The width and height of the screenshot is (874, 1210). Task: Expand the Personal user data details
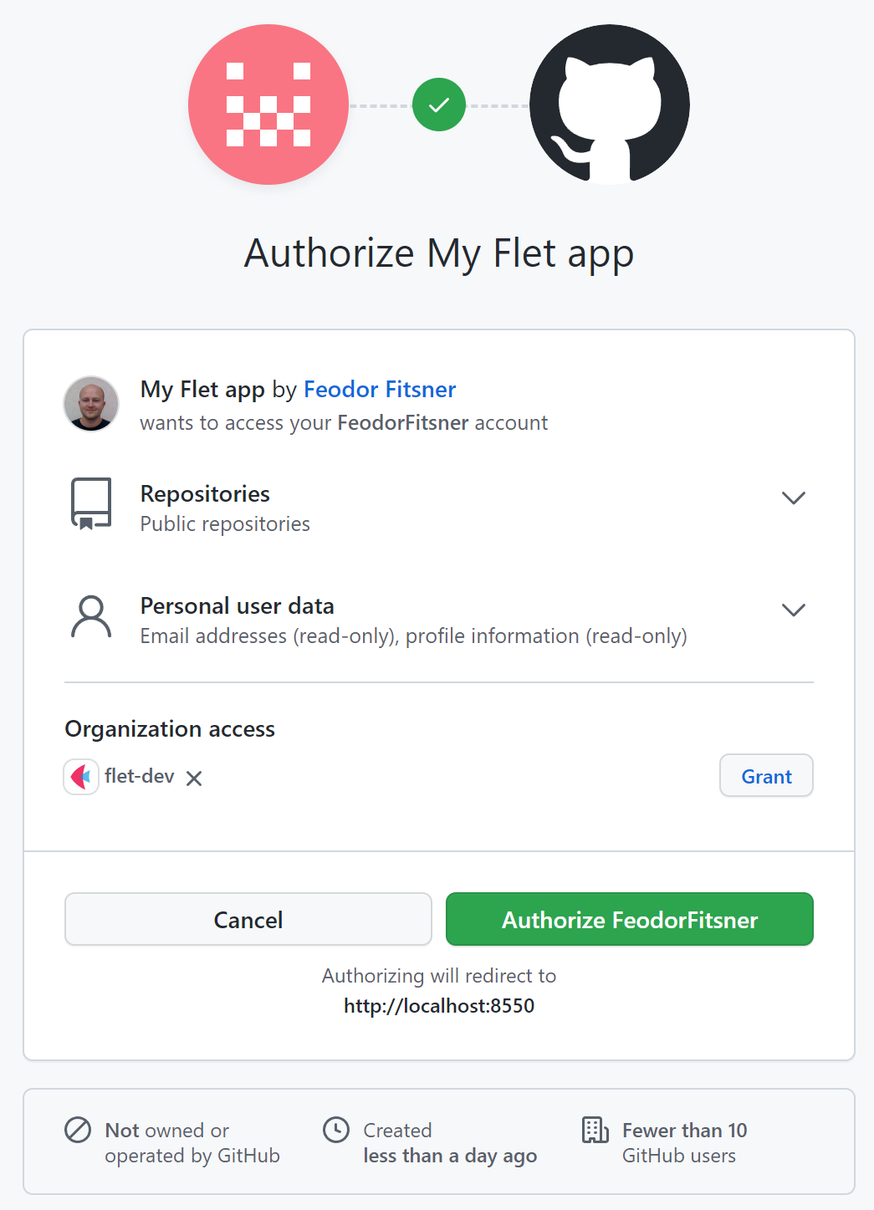793,610
